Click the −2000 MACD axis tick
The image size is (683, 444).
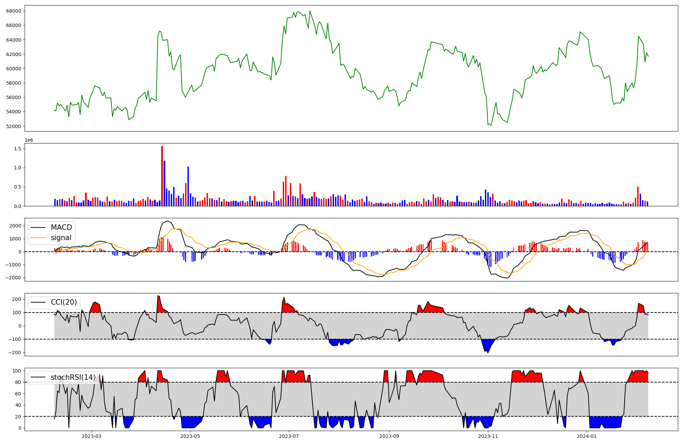coord(13,278)
